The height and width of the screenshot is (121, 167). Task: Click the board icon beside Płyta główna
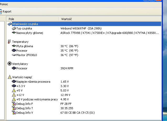tap(14, 46)
